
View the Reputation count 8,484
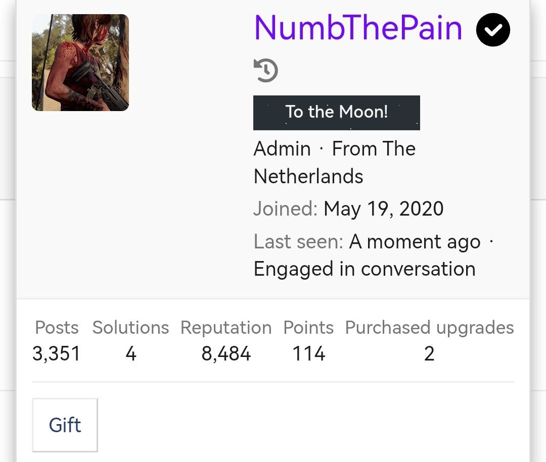[x=226, y=354]
